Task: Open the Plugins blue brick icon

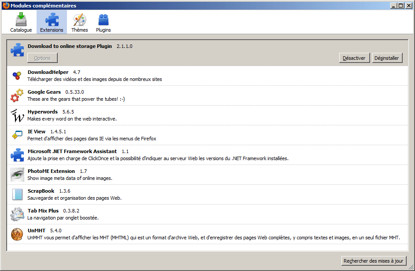Action: [104, 19]
